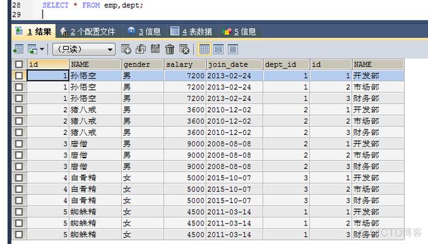Select 唐僧 name cell in 财务部 row
428x244 pixels.
pyautogui.click(x=95, y=166)
